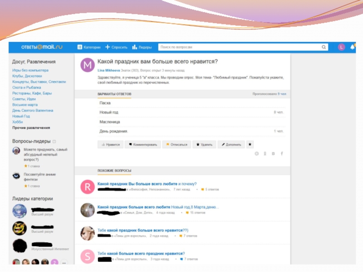Image resolution: width=363 pixels, height=272 pixels.
Task: Share question via the Facebook icon
Action: point(282,154)
